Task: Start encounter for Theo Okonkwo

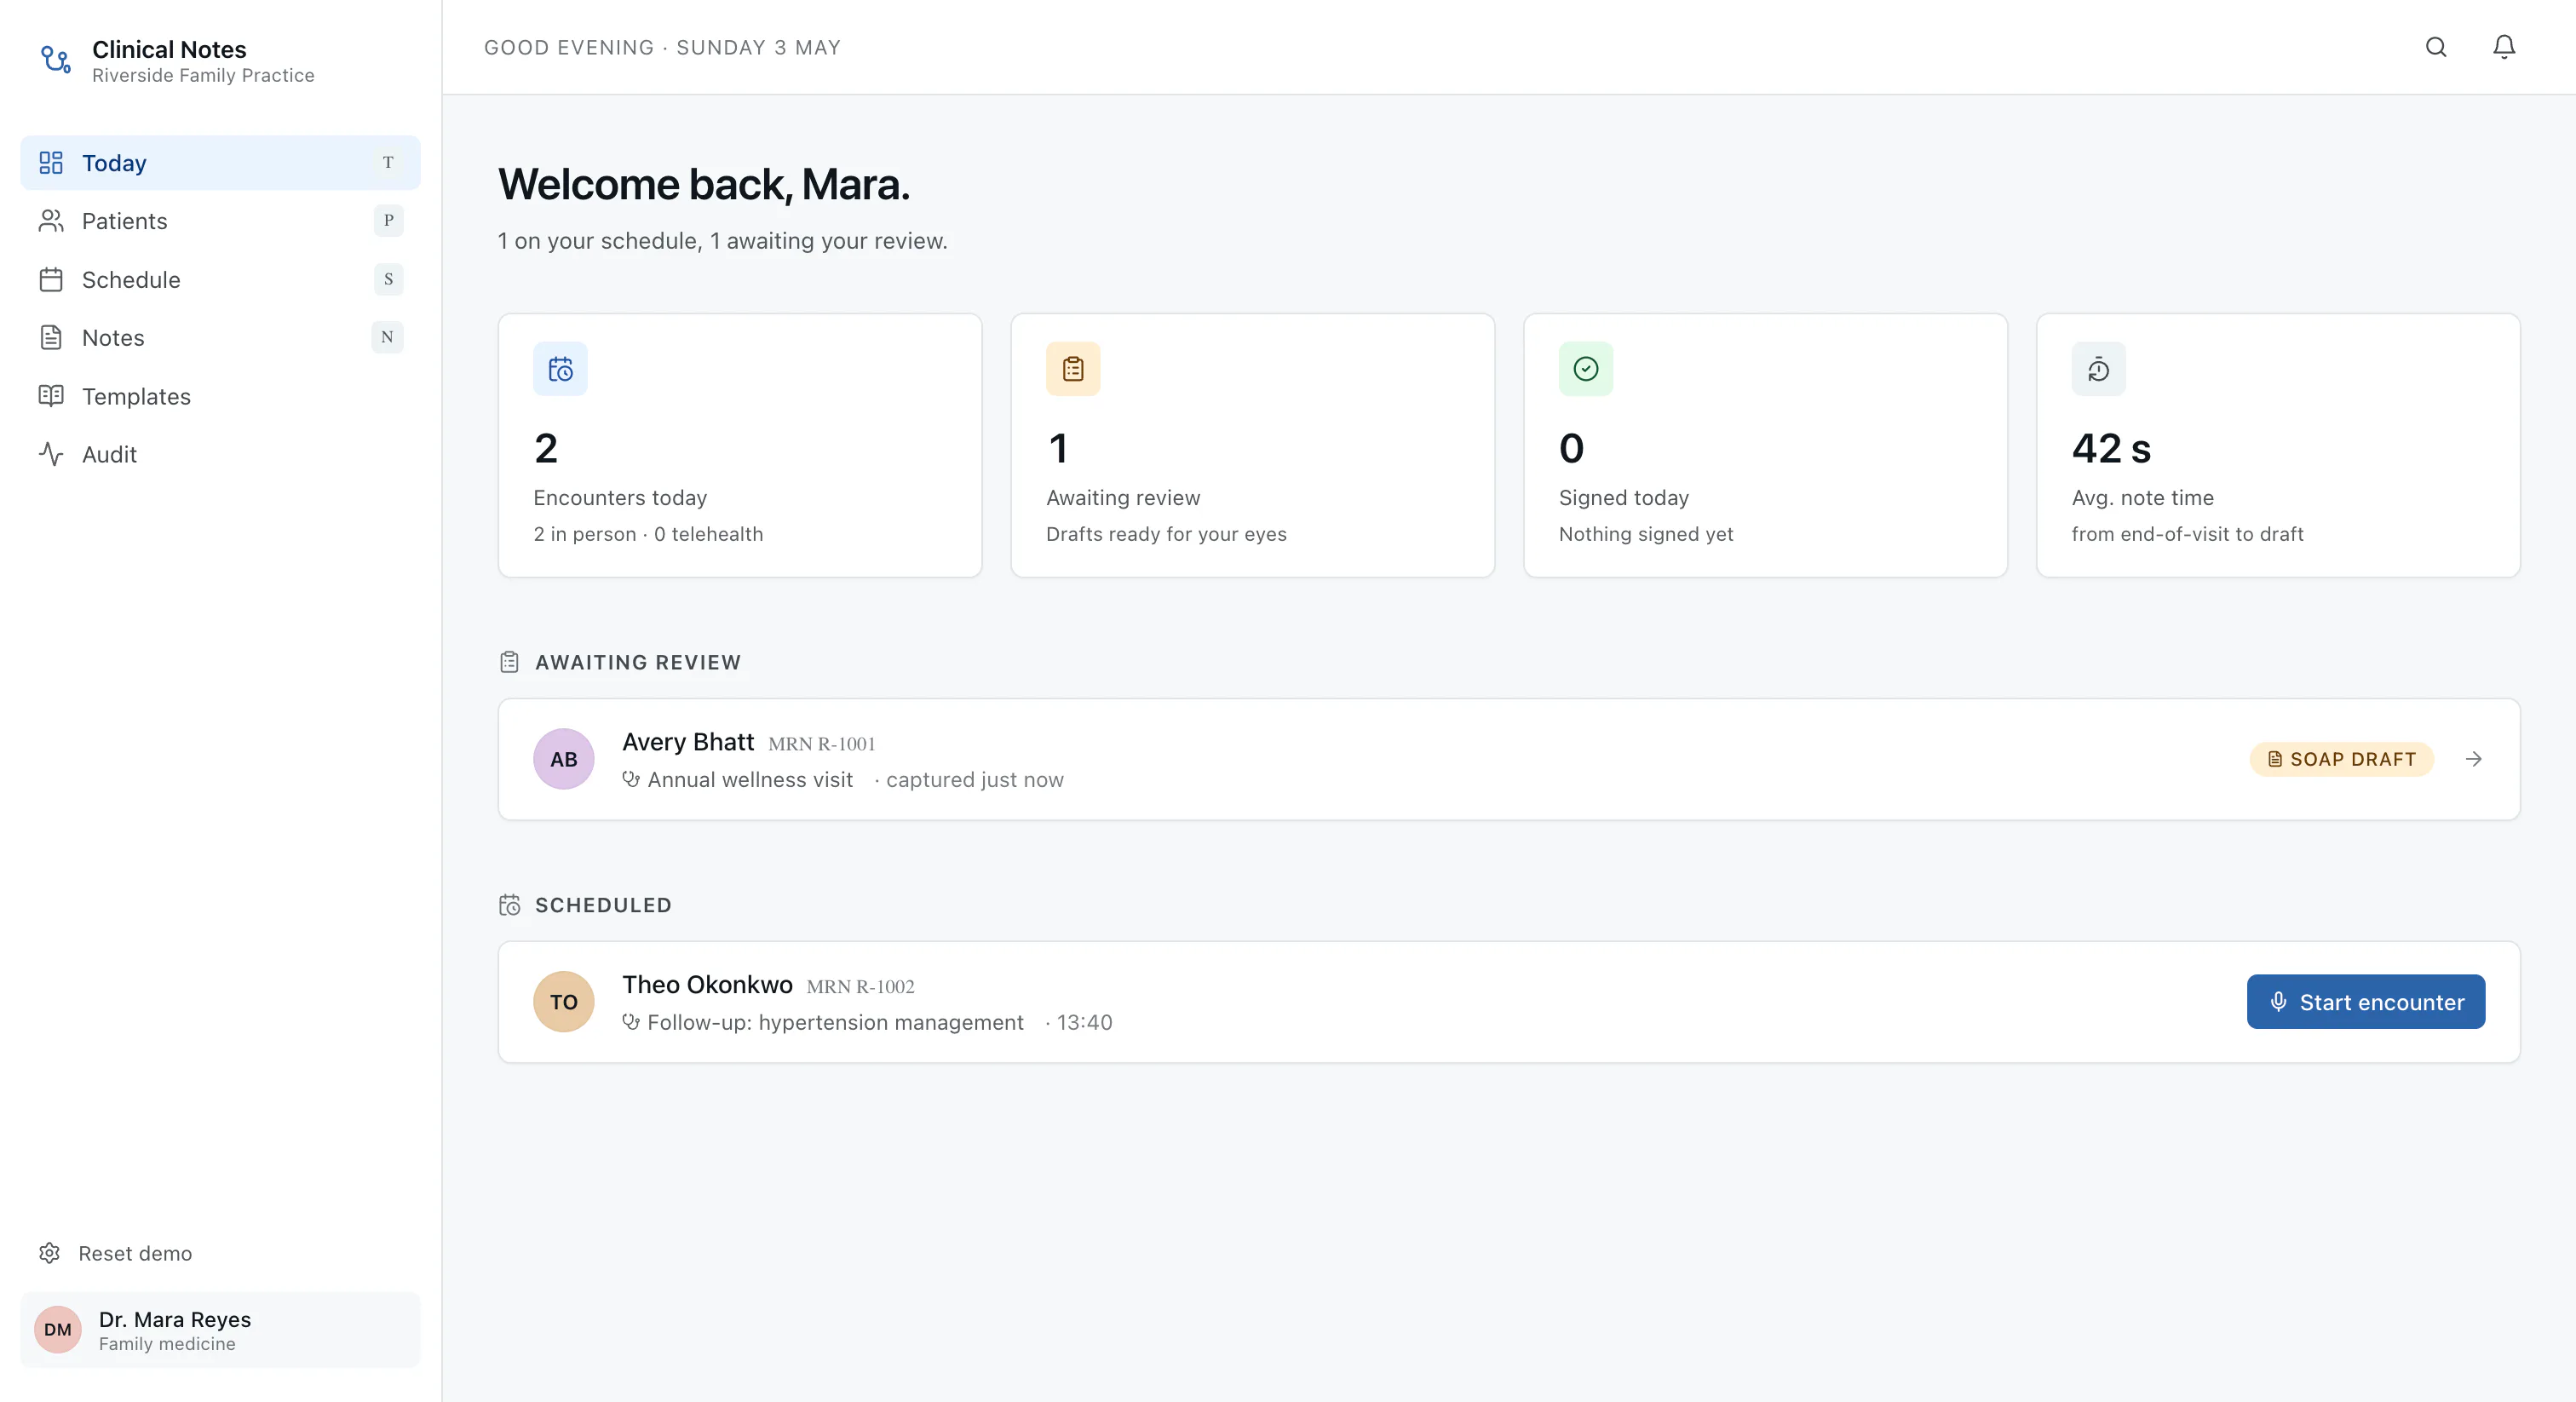Action: pos(2365,1002)
